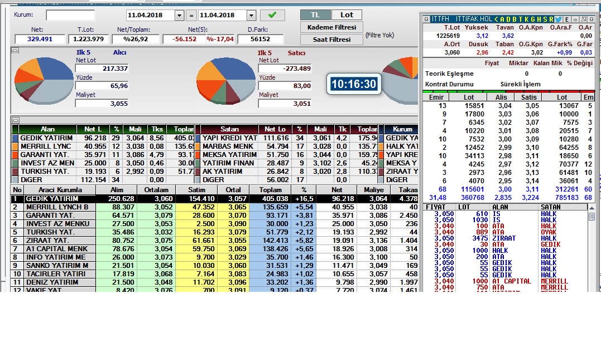601x342 pixels.
Task: Sort by the Alim column header
Action: pos(117,190)
